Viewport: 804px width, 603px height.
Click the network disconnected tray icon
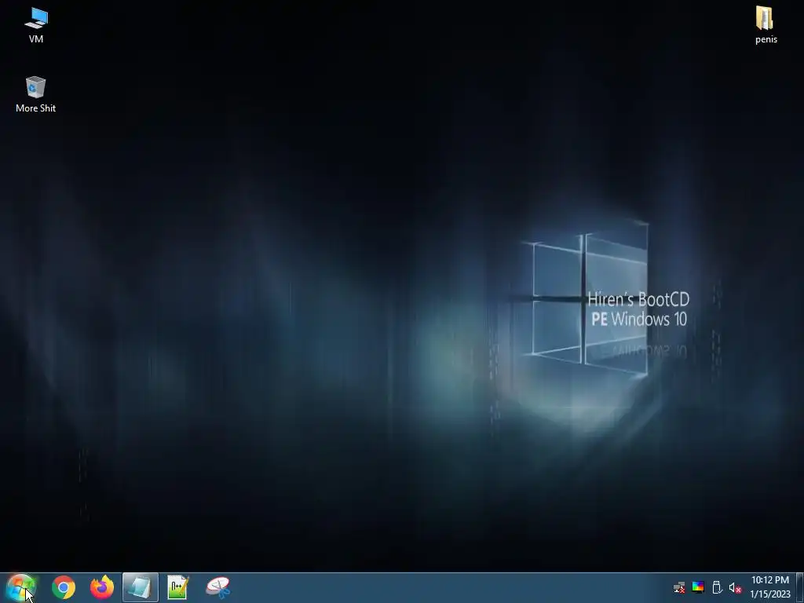pos(679,587)
